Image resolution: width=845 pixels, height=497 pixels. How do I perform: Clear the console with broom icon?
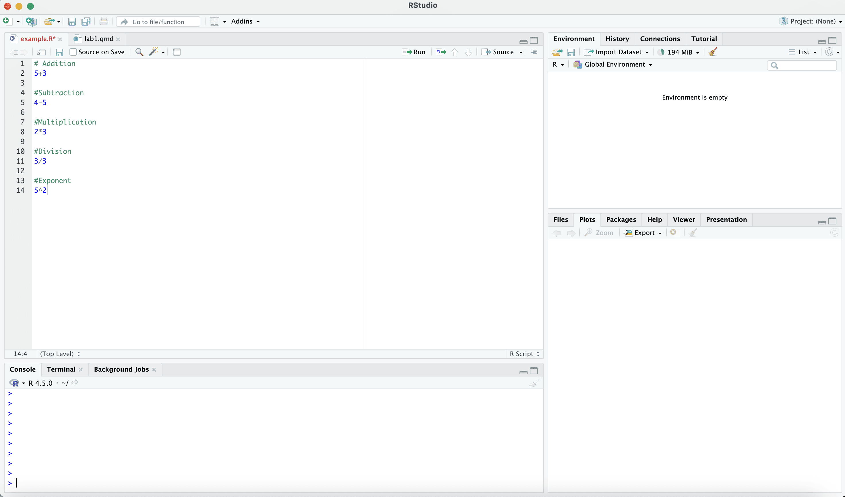click(534, 383)
